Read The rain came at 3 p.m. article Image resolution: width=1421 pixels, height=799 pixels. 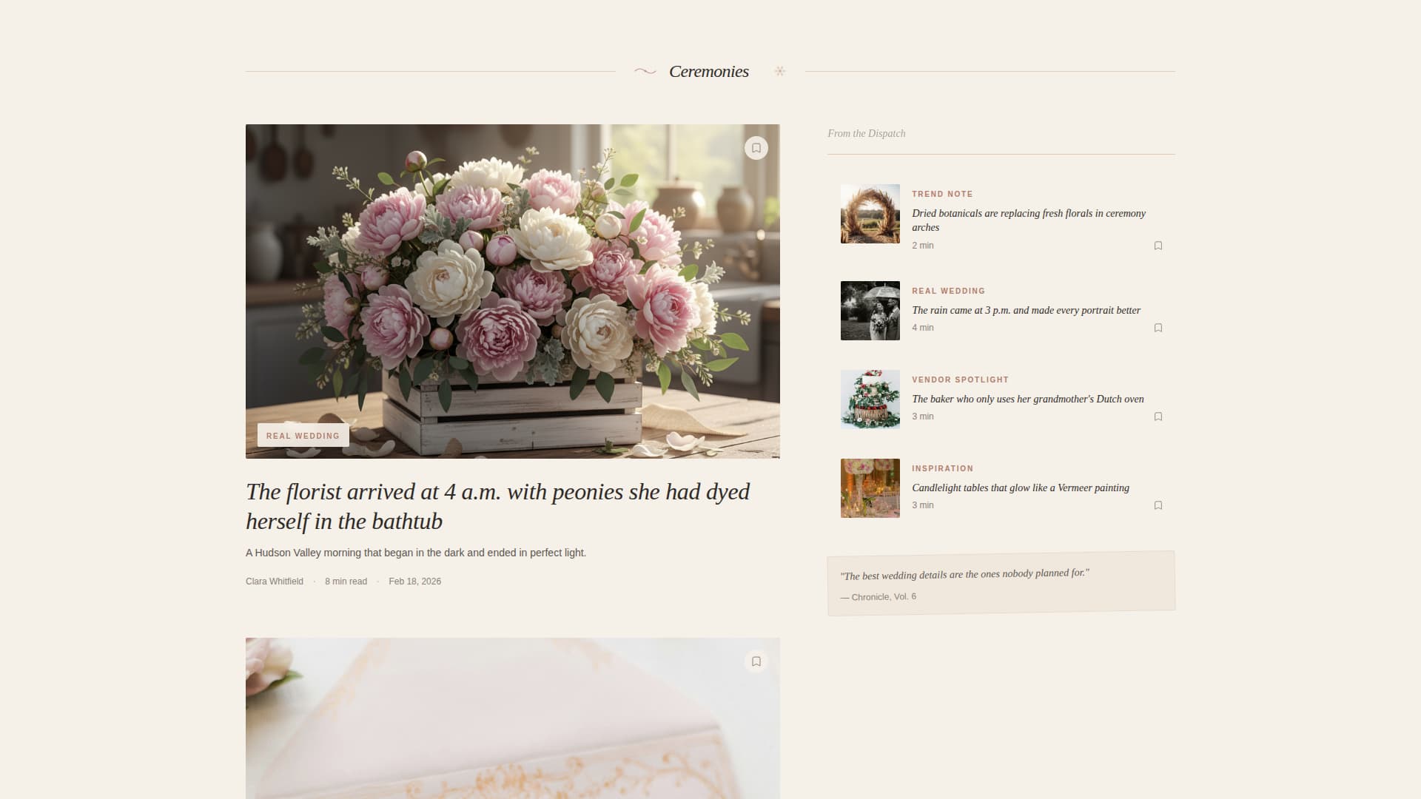pyautogui.click(x=1026, y=310)
